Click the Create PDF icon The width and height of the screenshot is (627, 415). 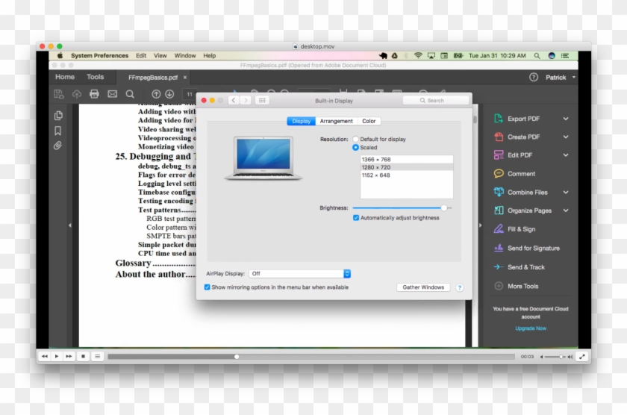(x=499, y=137)
